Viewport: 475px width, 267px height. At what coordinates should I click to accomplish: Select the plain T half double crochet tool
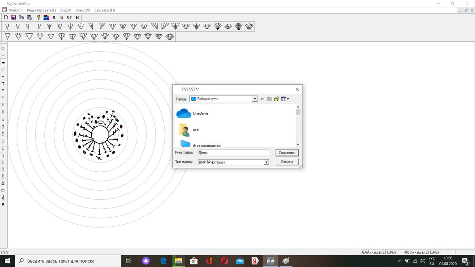point(3,83)
